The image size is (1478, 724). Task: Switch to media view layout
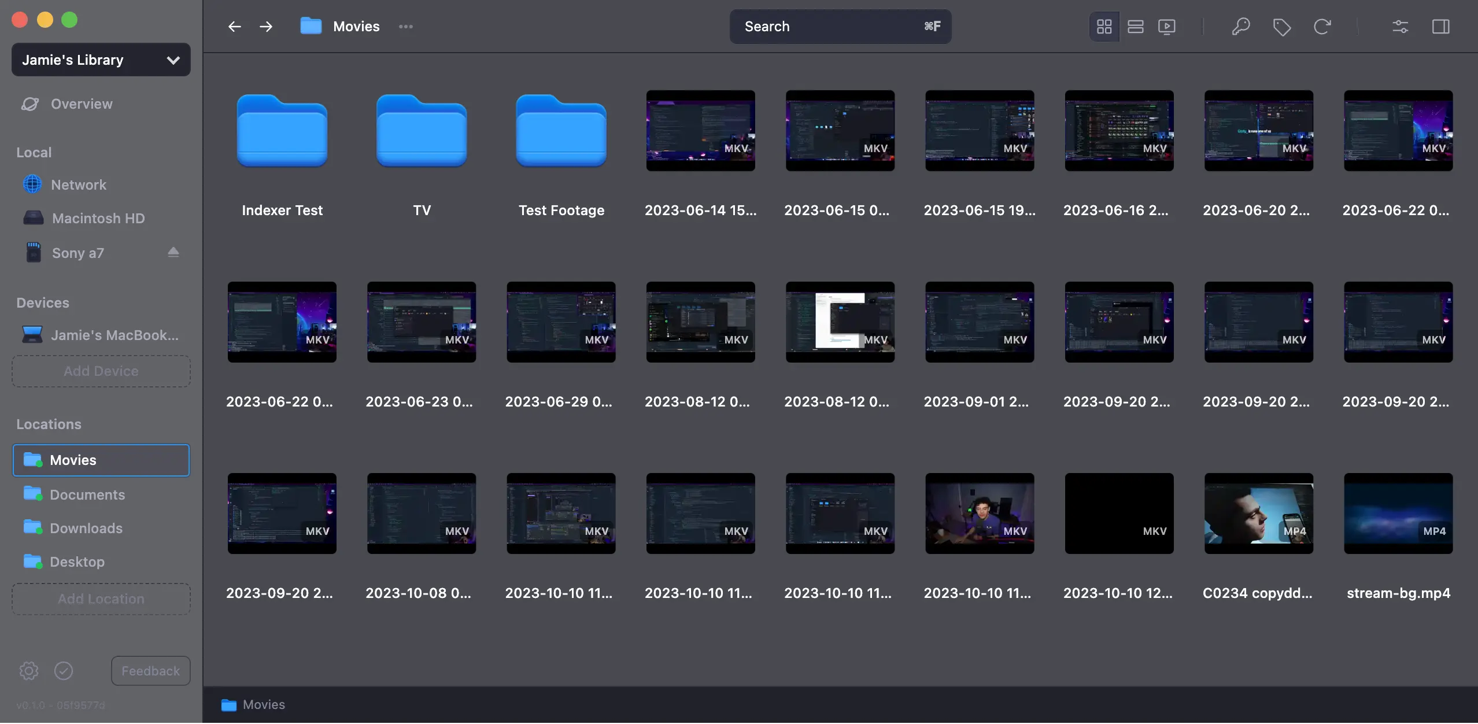[1166, 27]
